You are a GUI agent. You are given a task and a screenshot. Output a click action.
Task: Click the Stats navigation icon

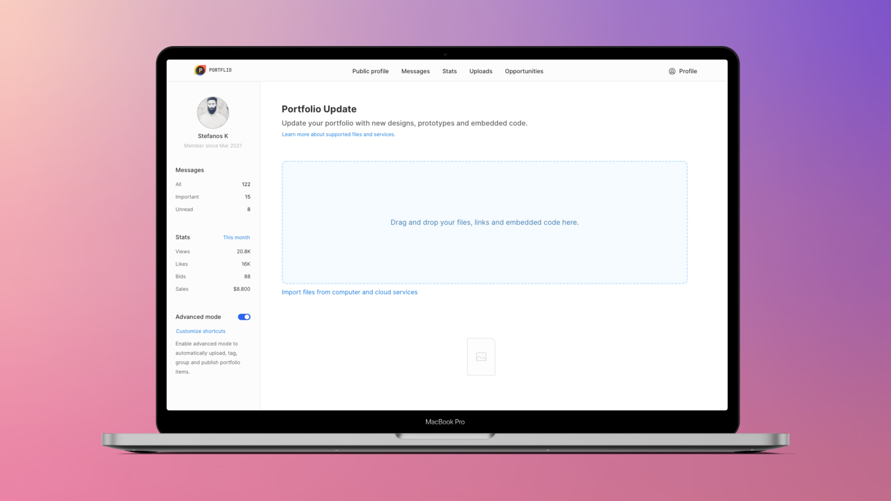pos(449,71)
